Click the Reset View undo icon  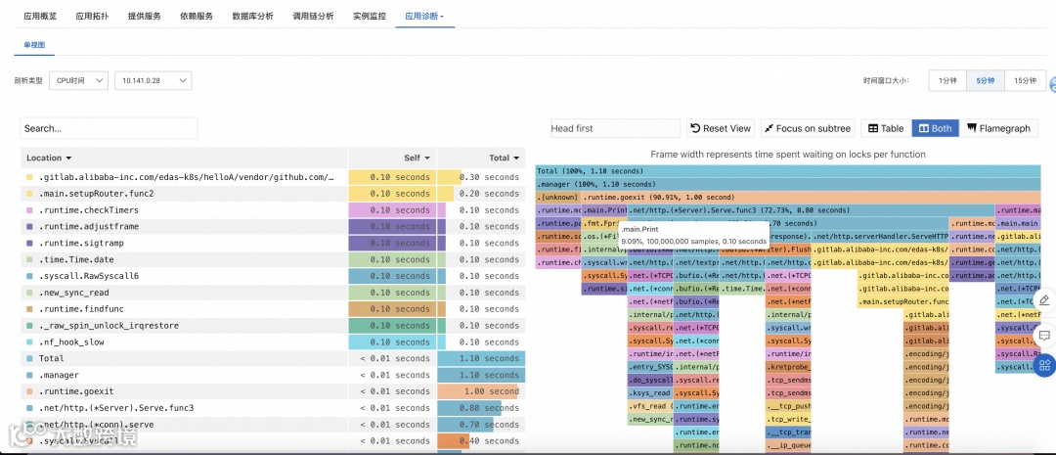pyautogui.click(x=696, y=128)
